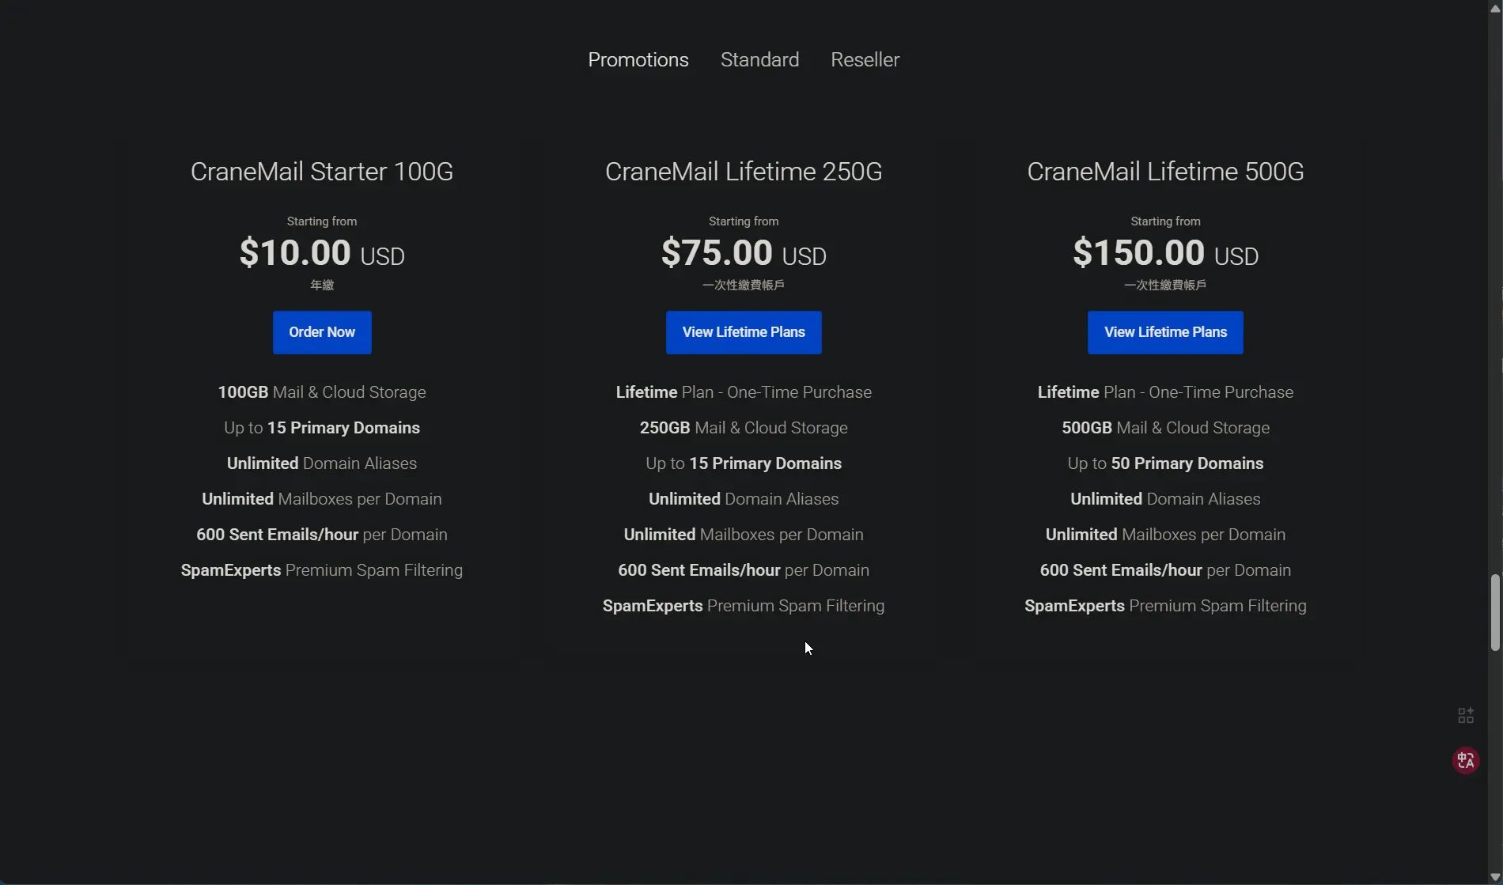Click the $75.00 USD price
Image resolution: width=1503 pixels, height=885 pixels.
(x=743, y=253)
